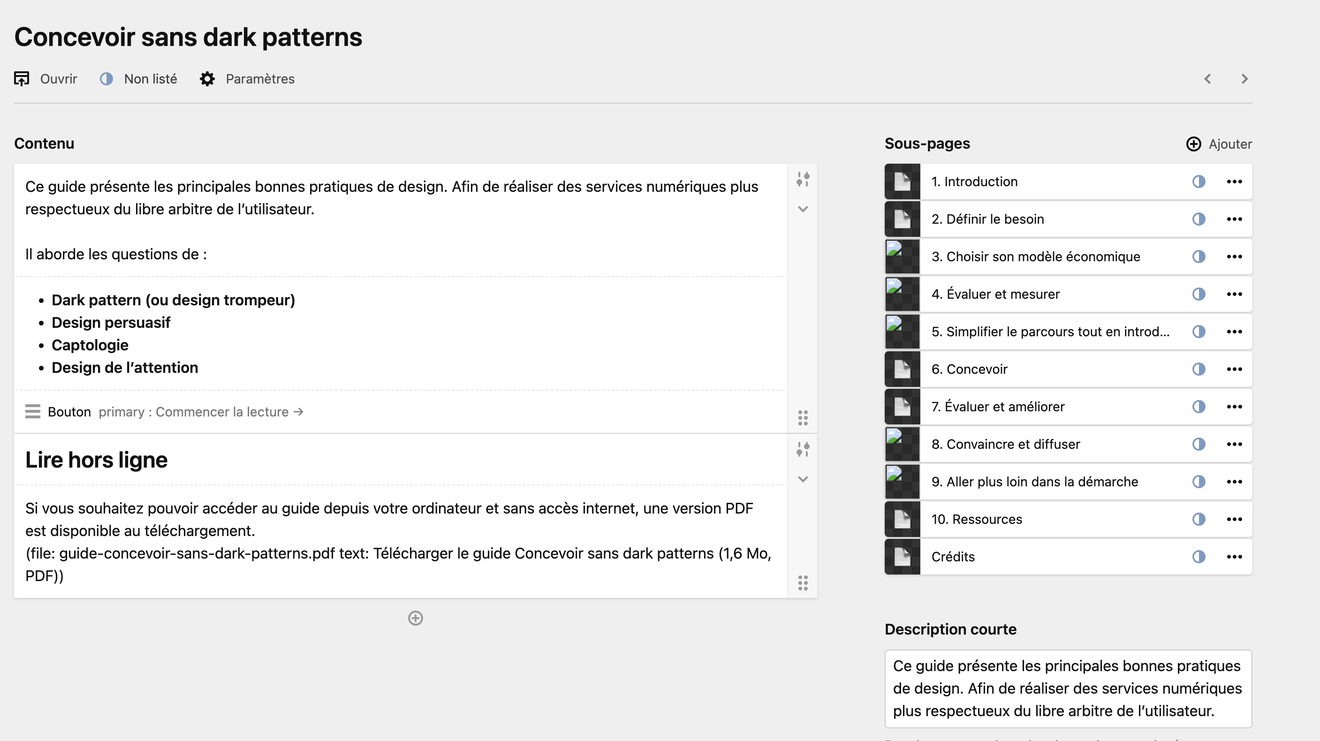Open the three-dot dropdown for 6. Concevoir

[x=1234, y=369]
